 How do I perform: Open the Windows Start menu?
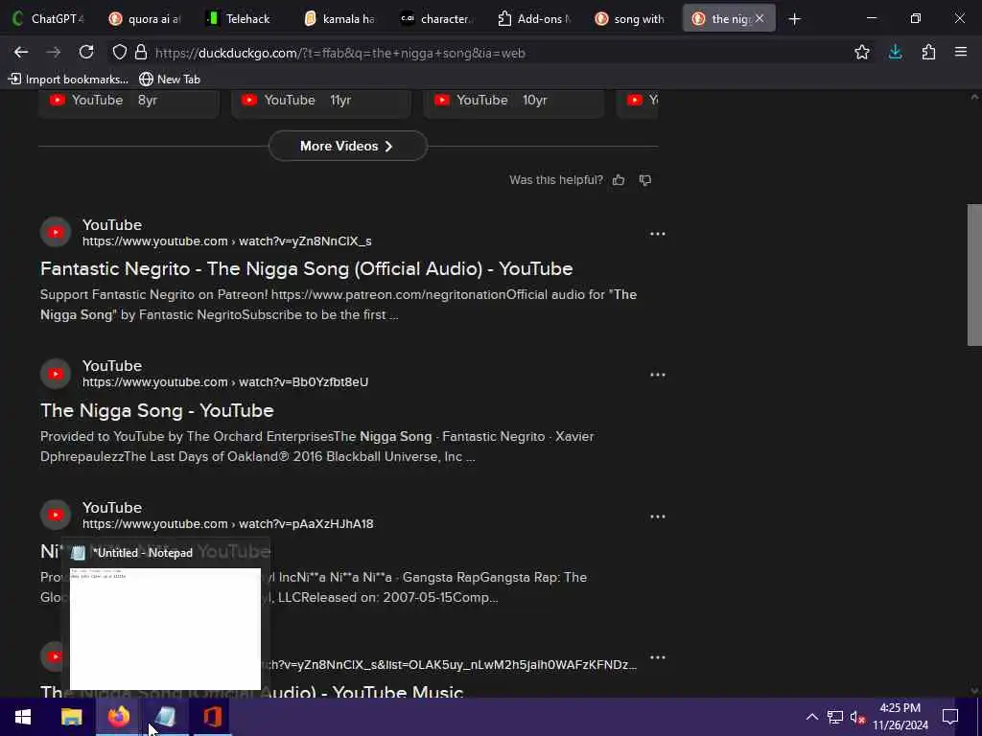coord(23,717)
